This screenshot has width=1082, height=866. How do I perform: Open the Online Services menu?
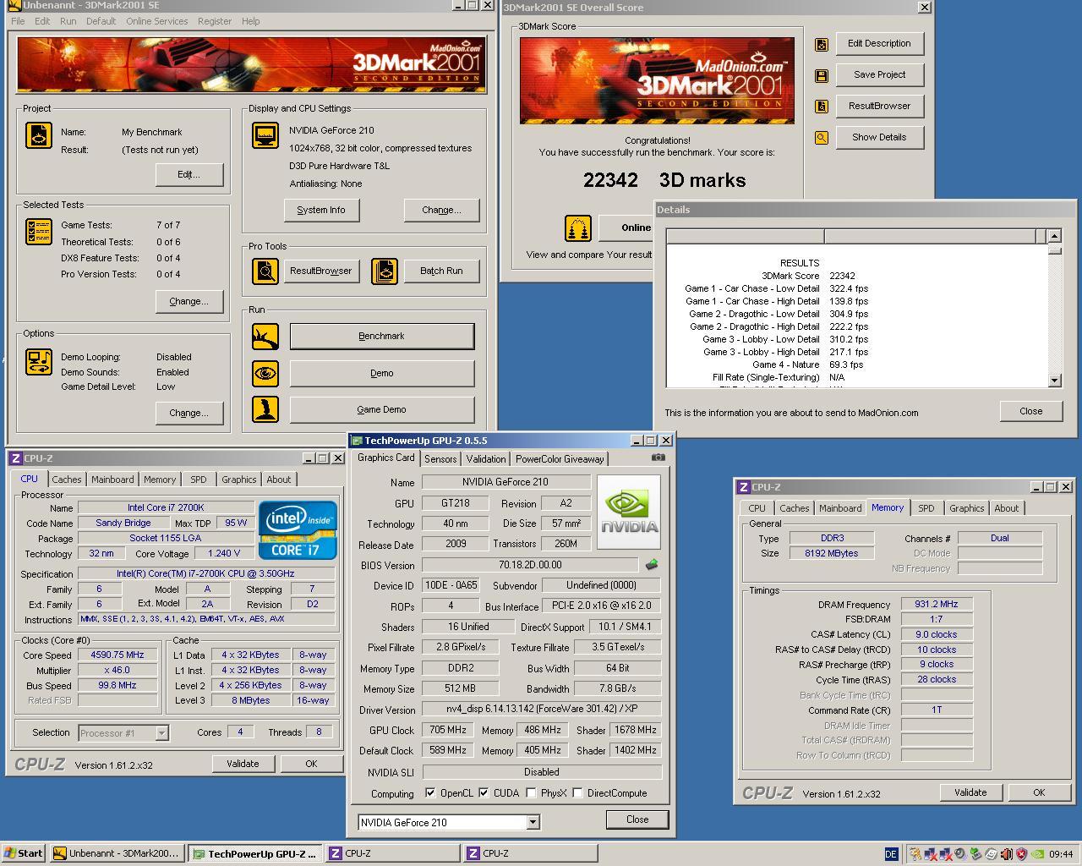point(157,21)
